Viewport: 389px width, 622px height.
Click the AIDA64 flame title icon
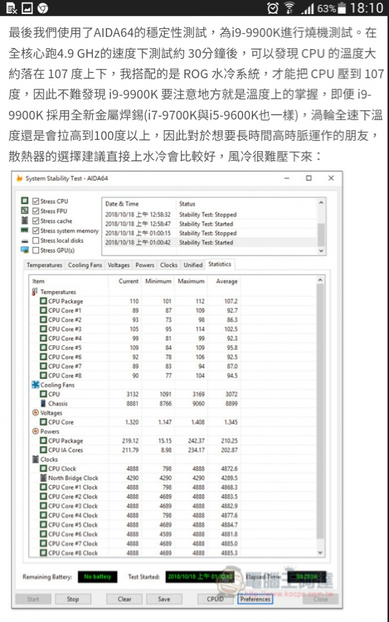tap(19, 179)
